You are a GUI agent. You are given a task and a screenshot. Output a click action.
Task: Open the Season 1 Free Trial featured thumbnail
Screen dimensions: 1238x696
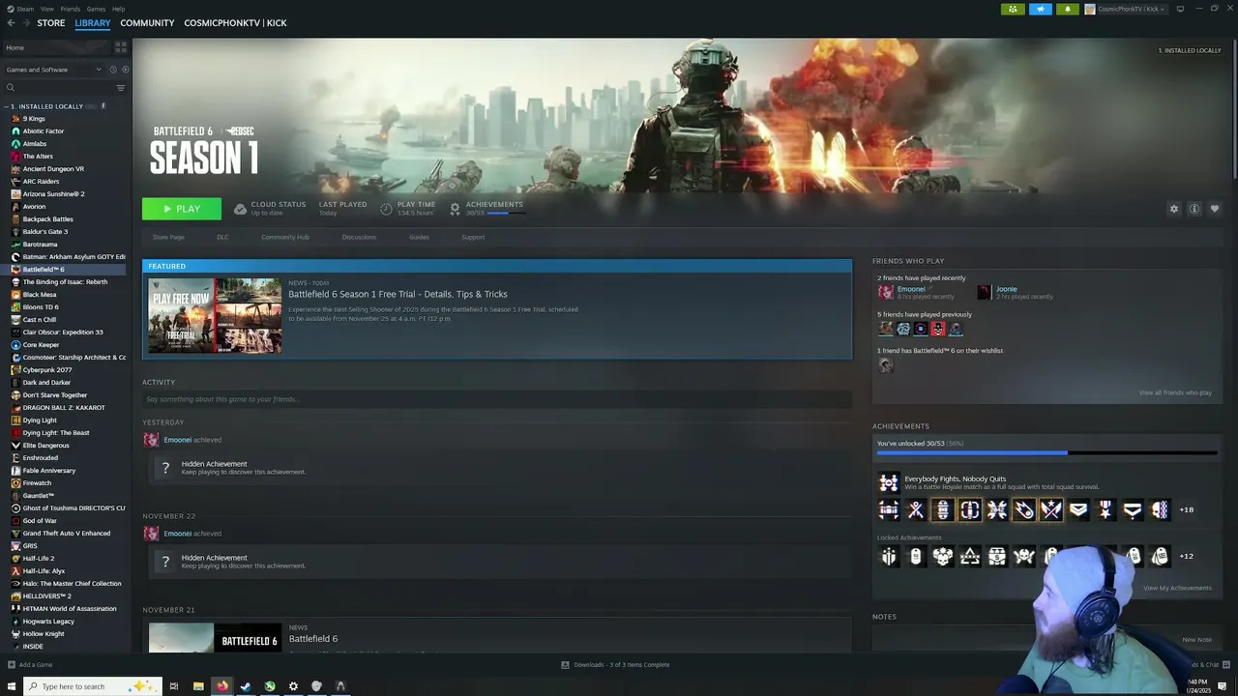215,316
